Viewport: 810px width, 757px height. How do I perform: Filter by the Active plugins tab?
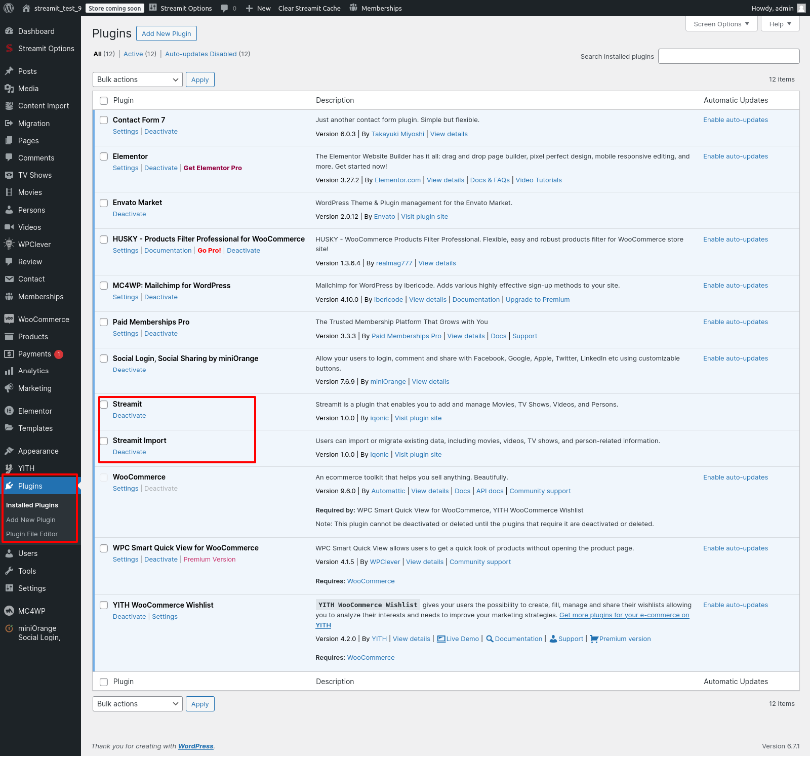[x=133, y=54]
